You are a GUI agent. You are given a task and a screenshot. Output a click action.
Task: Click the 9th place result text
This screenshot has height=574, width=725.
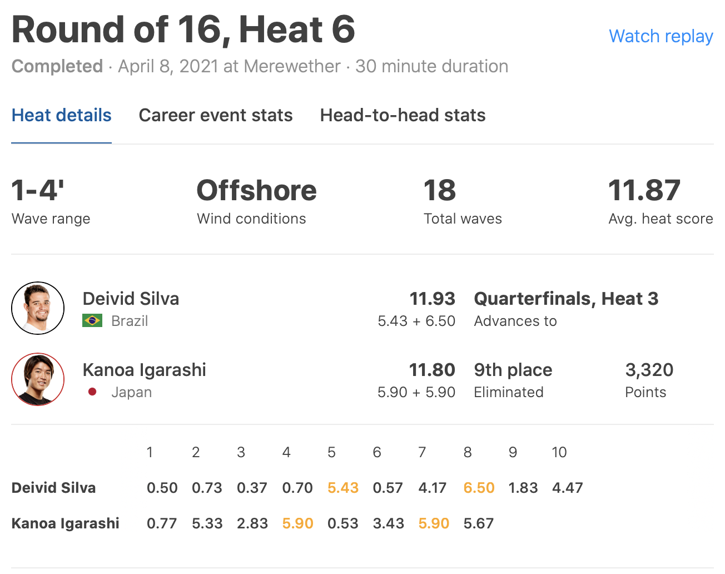[x=513, y=370]
